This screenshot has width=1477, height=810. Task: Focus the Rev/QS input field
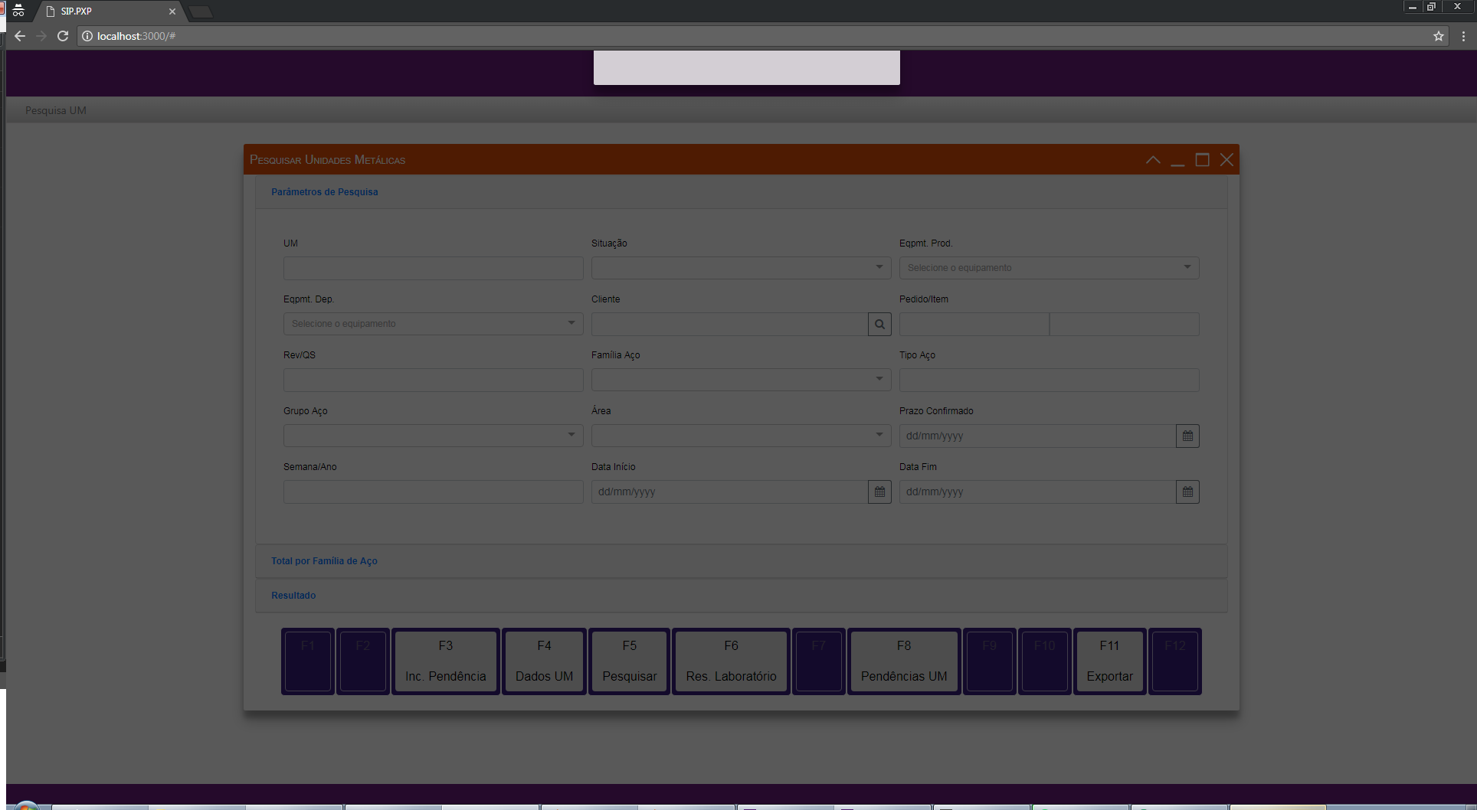pyautogui.click(x=433, y=380)
